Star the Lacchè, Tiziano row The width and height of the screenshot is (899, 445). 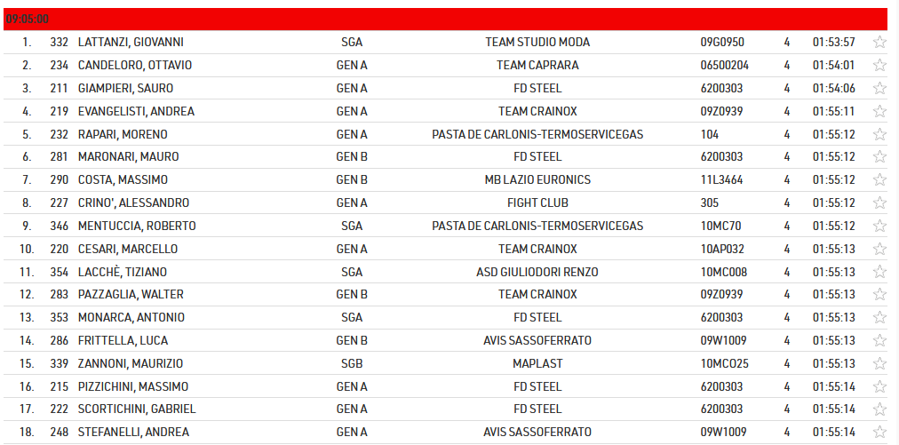pyautogui.click(x=879, y=271)
